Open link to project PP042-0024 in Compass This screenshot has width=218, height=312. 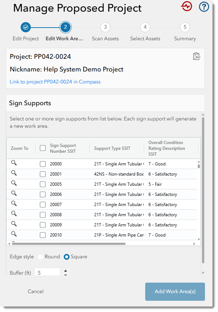point(55,82)
